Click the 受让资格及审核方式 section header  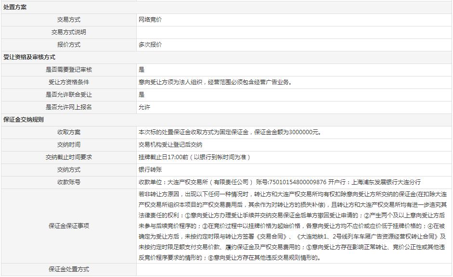pyautogui.click(x=29, y=57)
